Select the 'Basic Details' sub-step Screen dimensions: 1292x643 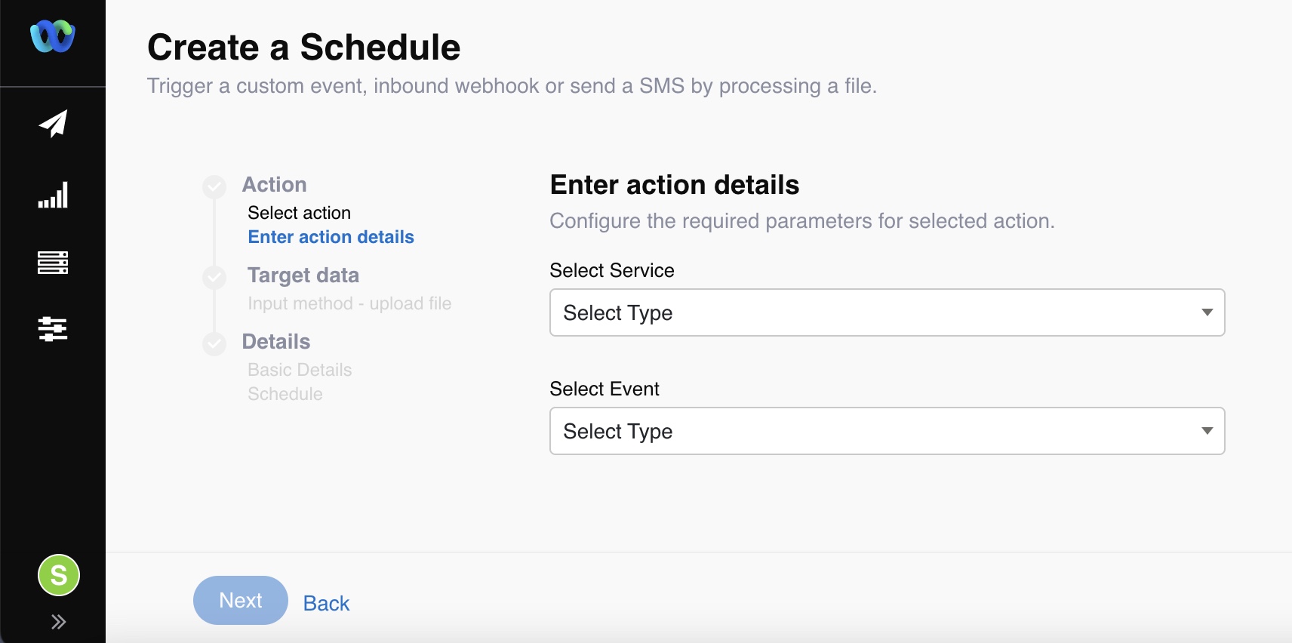tap(300, 370)
